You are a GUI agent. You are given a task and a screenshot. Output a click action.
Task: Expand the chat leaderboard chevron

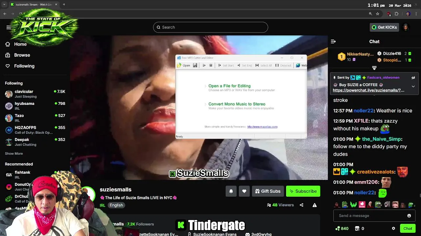click(x=374, y=68)
